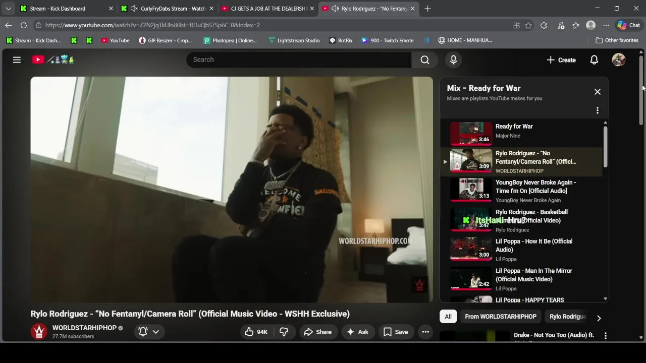
Task: Open Copilot Chat button
Action: (629, 25)
